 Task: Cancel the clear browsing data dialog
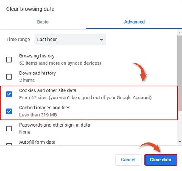[128, 160]
